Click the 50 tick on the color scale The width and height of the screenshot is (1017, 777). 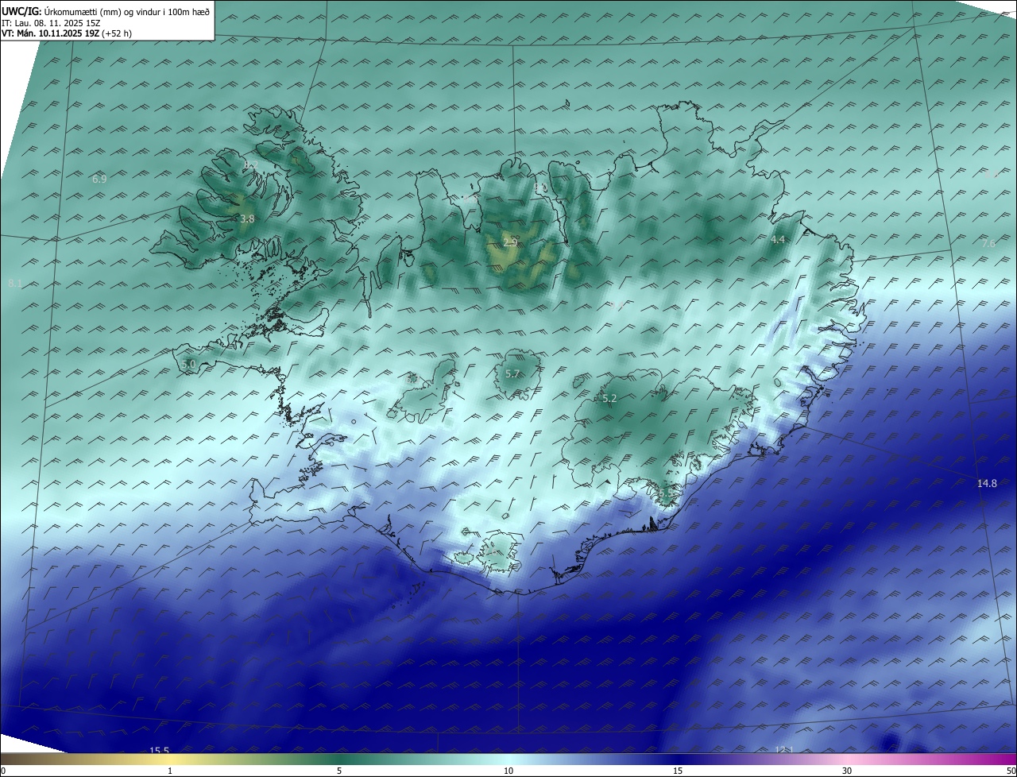coord(1011,771)
